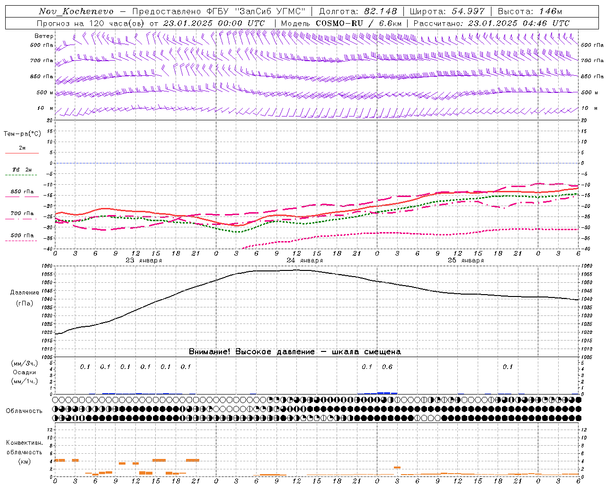The image size is (606, 485).
Task: Click the Осадки precipitation label
Action: (24, 372)
